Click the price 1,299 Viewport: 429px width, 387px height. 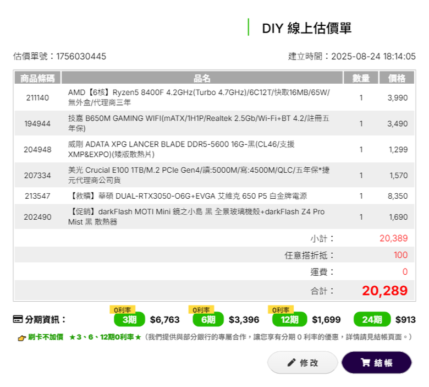pyautogui.click(x=398, y=150)
